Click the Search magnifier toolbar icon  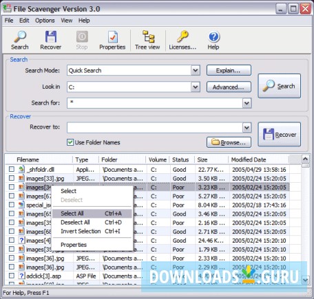pos(20,36)
